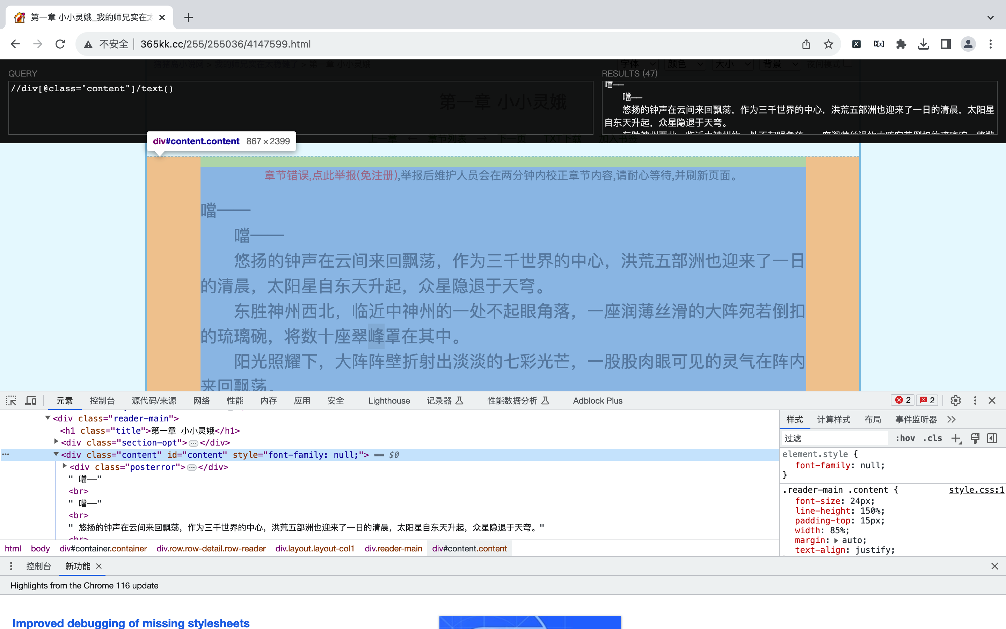Bookmark this page with the star

coord(829,44)
